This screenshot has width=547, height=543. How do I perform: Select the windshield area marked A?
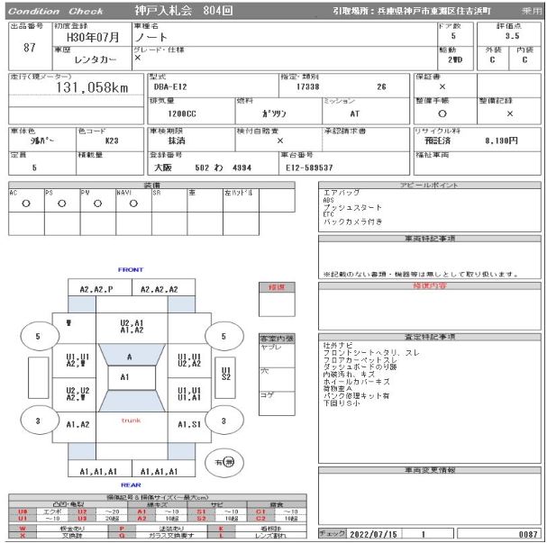130,357
